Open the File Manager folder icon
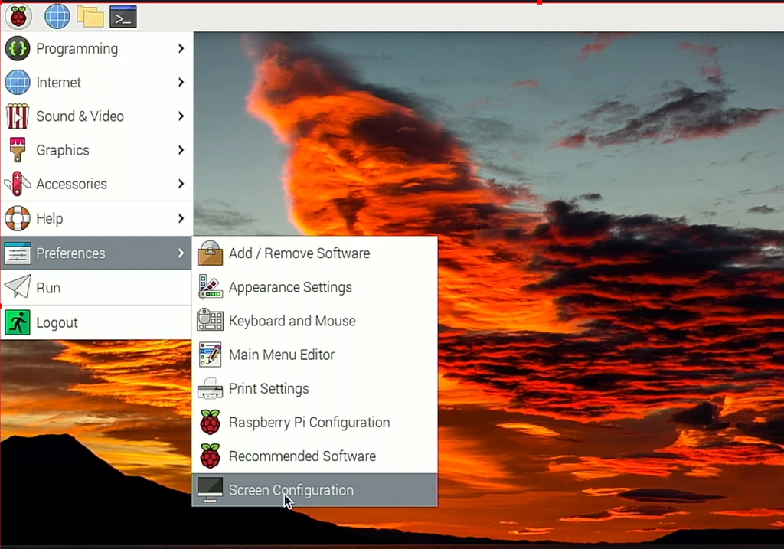The image size is (784, 549). point(90,16)
